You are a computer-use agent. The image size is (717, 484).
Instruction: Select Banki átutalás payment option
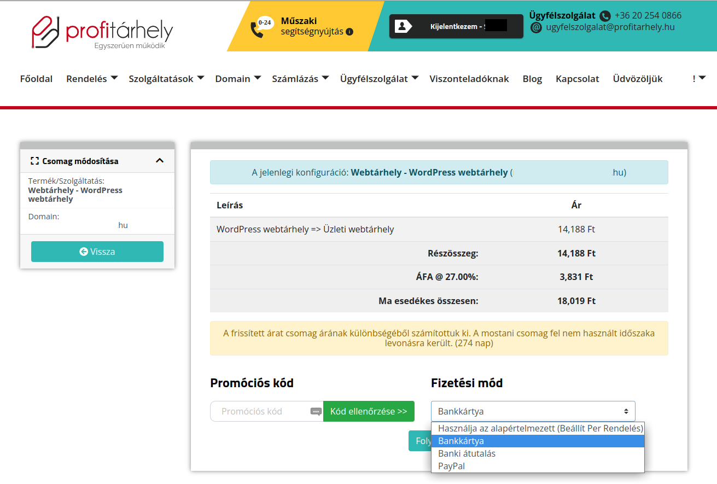point(538,453)
